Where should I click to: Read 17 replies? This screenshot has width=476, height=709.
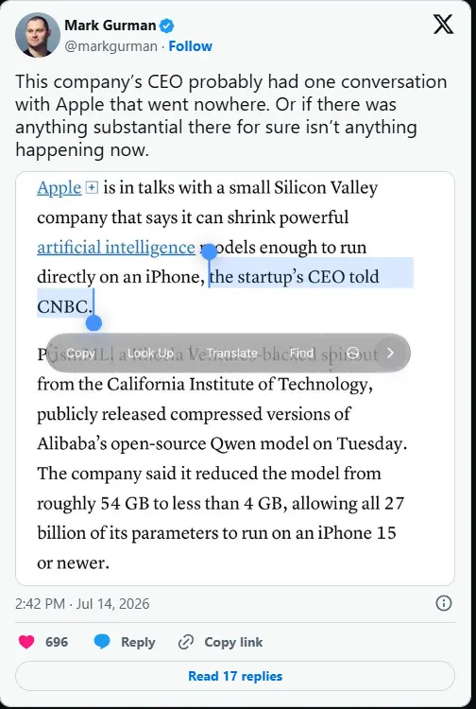(x=235, y=676)
